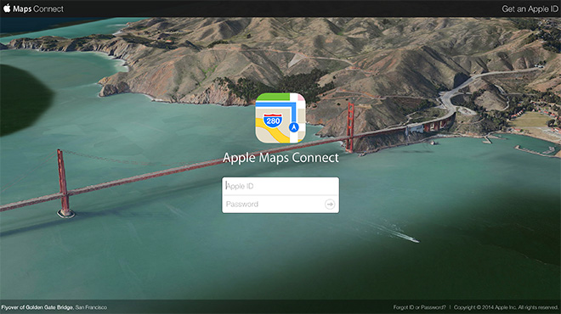Click the near red bridge tower in background

pos(65,183)
